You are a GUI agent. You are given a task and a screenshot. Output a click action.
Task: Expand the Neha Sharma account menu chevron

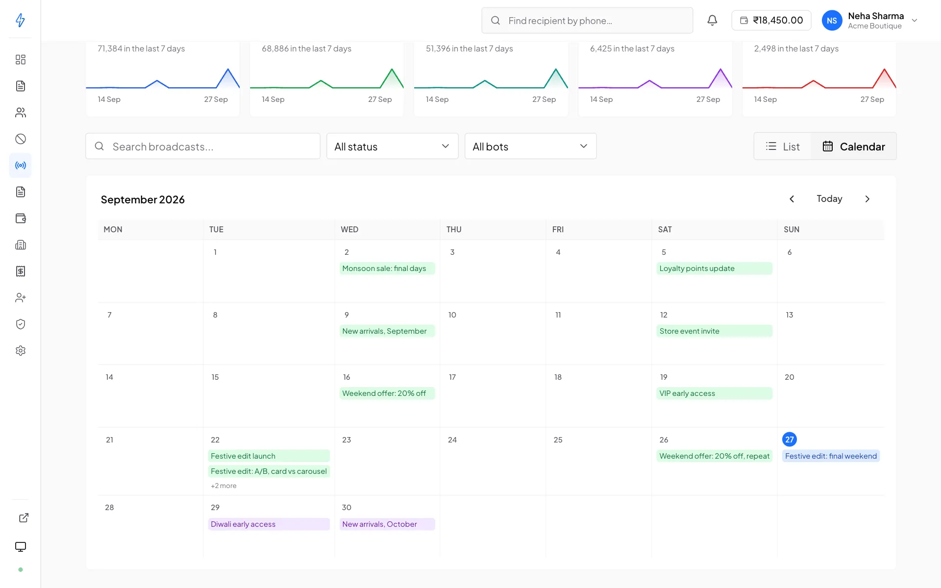click(x=914, y=21)
